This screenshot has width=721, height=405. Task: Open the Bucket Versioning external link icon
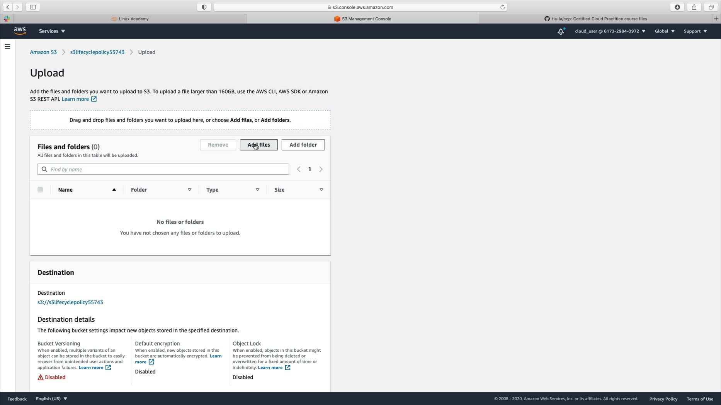click(108, 368)
